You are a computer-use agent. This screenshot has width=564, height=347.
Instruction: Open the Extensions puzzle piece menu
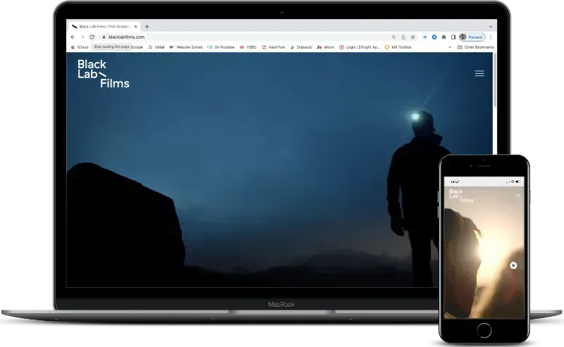[444, 37]
